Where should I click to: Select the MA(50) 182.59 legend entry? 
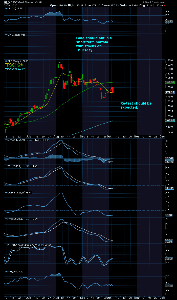pos(14,66)
